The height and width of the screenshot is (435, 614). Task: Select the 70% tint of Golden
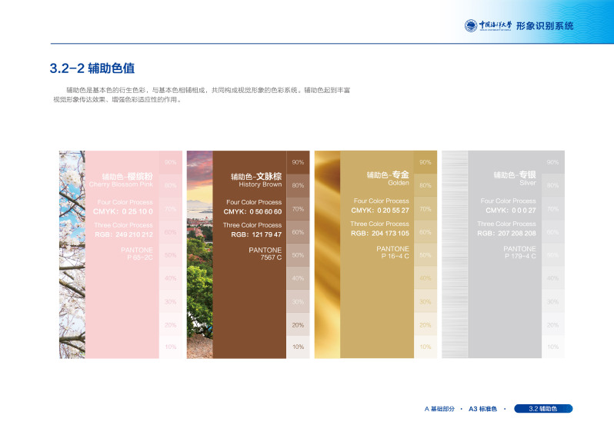coord(425,208)
